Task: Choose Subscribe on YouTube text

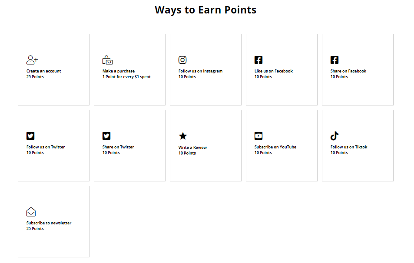Action: click(x=275, y=147)
